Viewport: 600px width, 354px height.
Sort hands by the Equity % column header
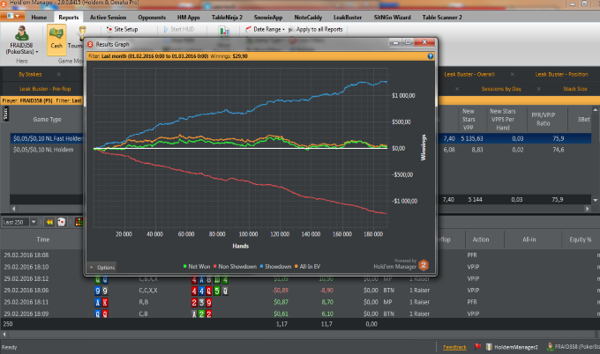click(x=581, y=240)
